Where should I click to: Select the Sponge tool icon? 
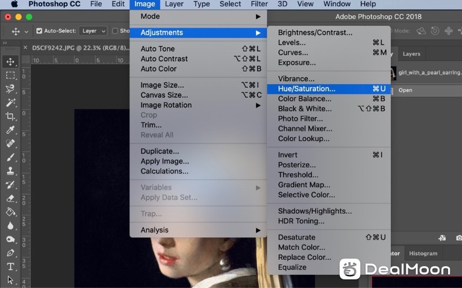(x=10, y=239)
